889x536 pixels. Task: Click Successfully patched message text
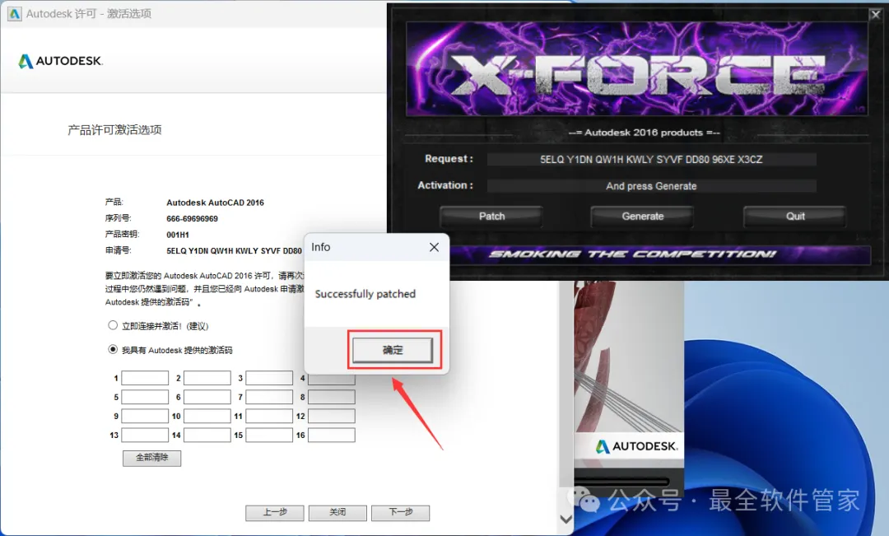365,294
